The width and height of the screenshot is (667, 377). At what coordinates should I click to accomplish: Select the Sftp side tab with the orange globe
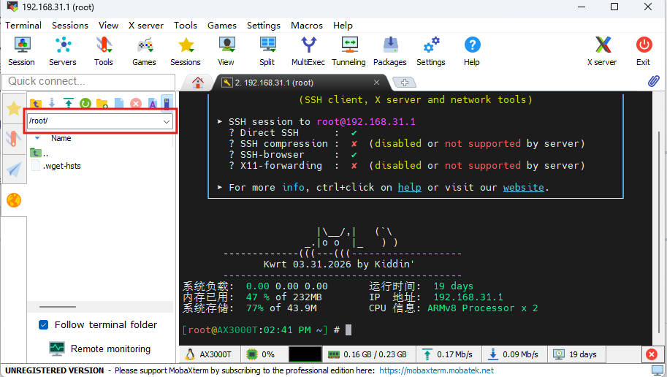(14, 200)
